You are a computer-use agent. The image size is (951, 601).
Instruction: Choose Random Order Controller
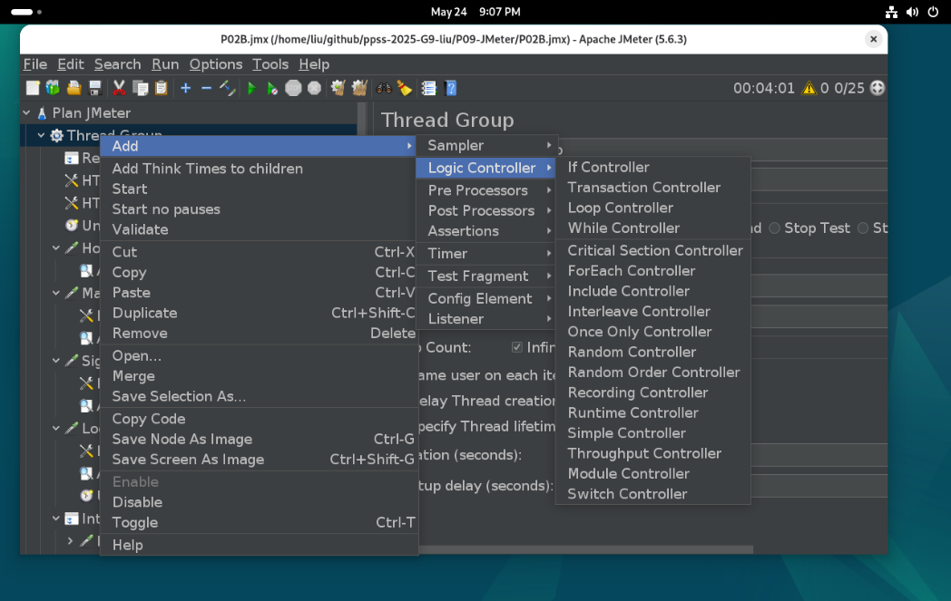click(x=653, y=373)
